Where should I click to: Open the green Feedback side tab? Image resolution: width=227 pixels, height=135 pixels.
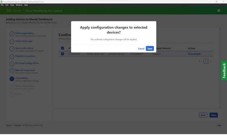coord(224,71)
